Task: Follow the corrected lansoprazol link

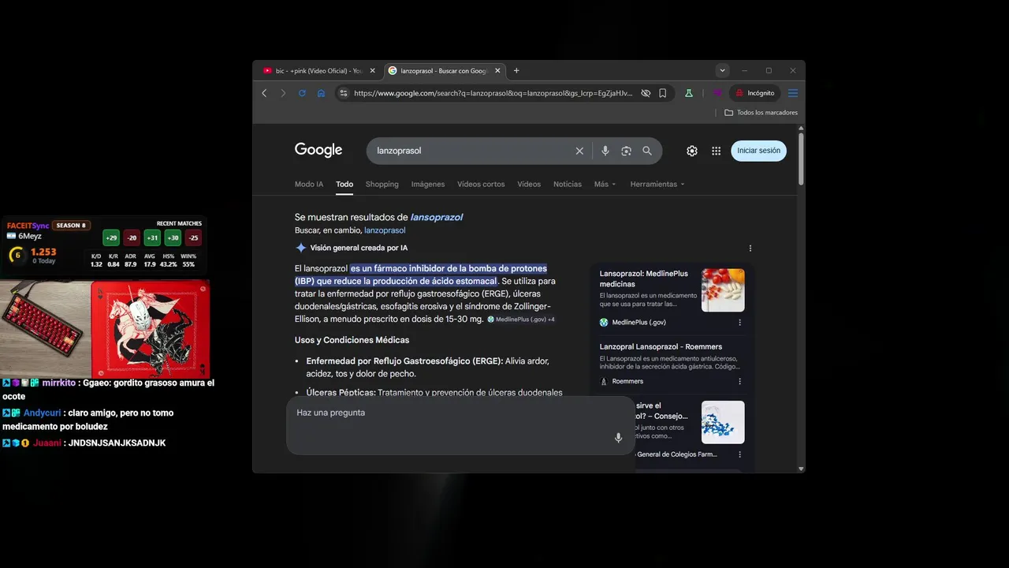Action: click(437, 217)
